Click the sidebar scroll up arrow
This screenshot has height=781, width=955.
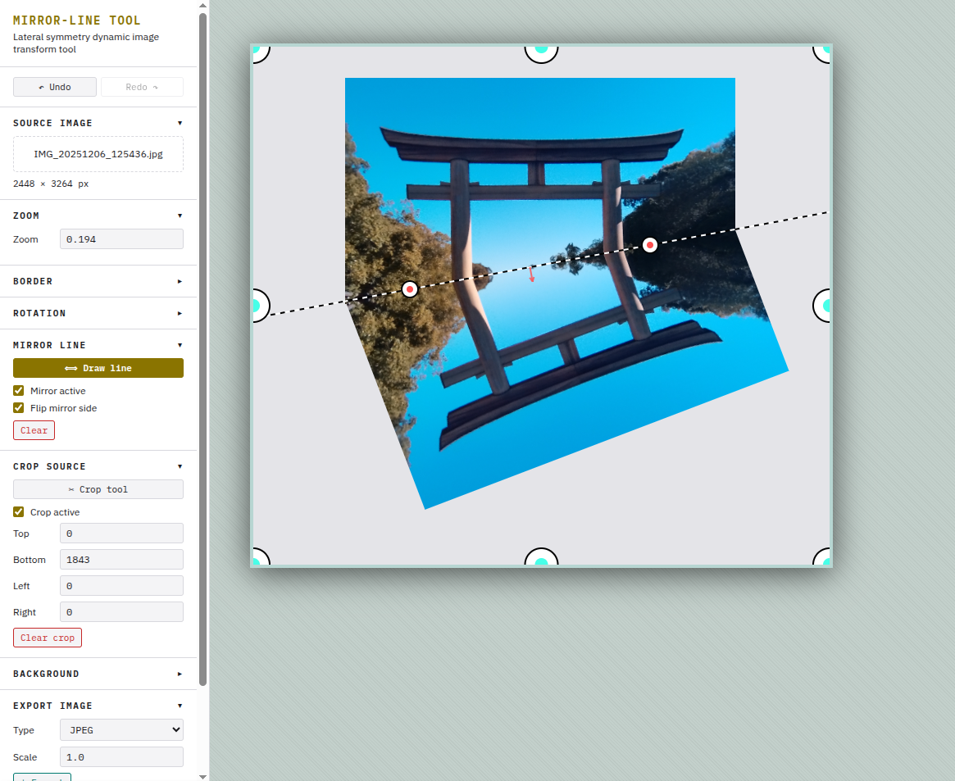202,5
